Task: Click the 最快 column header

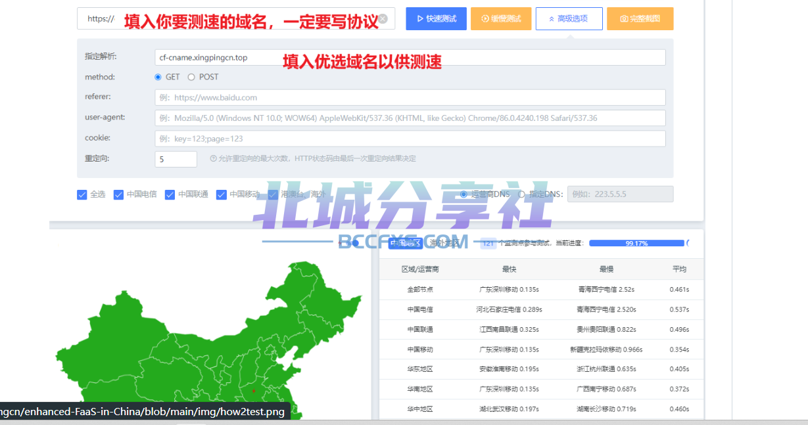Action: click(x=509, y=269)
